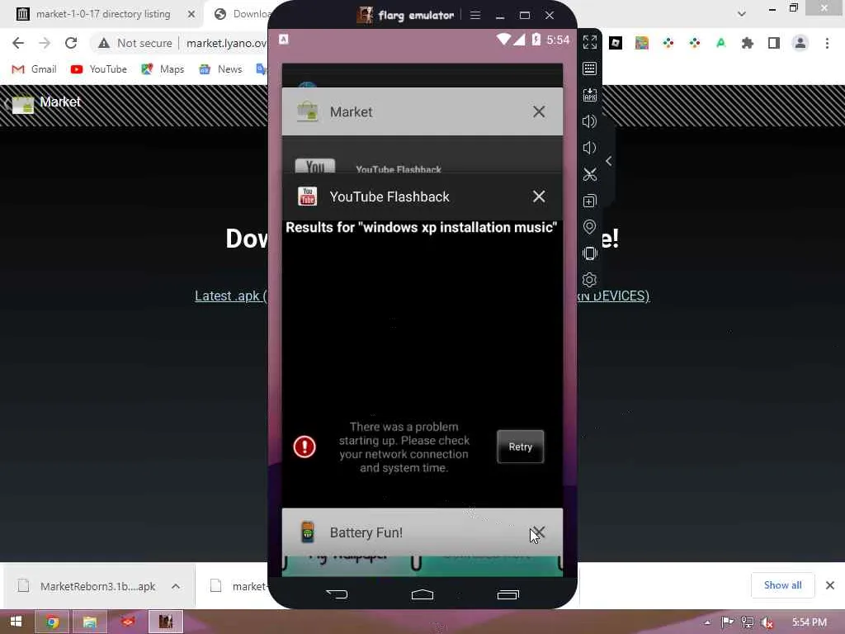Open Chrome tab search dropdown arrow
Viewport: 845px width, 634px height.
[x=742, y=14]
